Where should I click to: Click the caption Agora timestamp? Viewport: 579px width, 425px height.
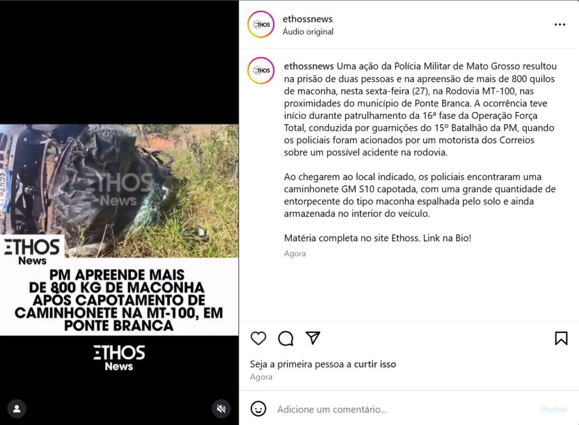[x=295, y=254]
